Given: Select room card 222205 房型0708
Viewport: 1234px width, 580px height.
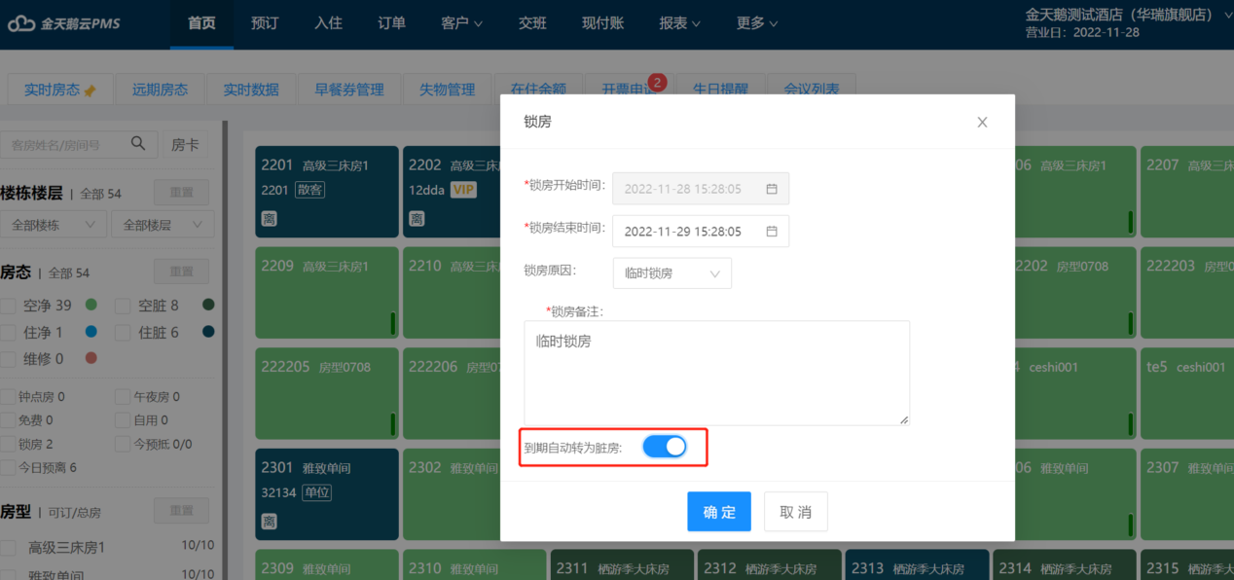Looking at the screenshot, I should (326, 392).
